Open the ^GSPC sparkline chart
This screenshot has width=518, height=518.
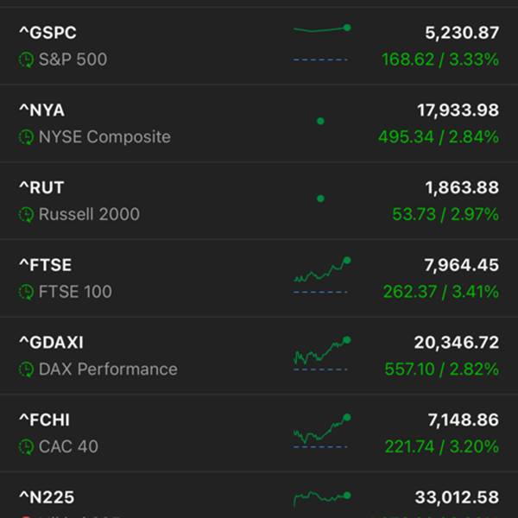tap(321, 43)
